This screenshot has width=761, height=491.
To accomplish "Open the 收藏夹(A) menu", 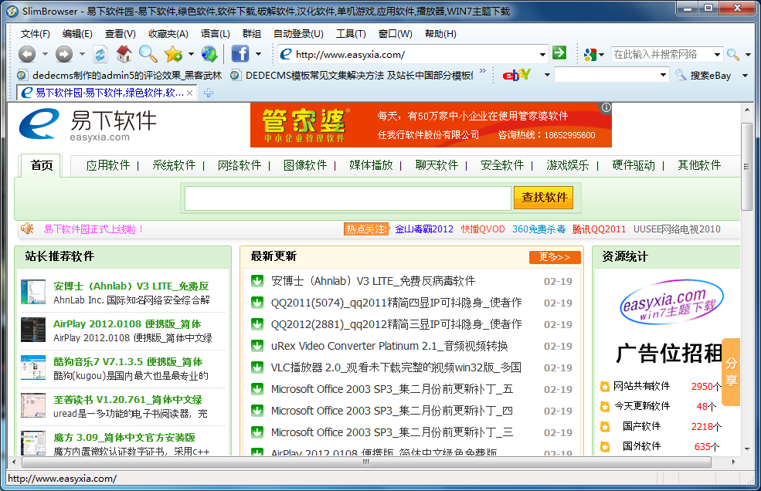I will (x=168, y=34).
